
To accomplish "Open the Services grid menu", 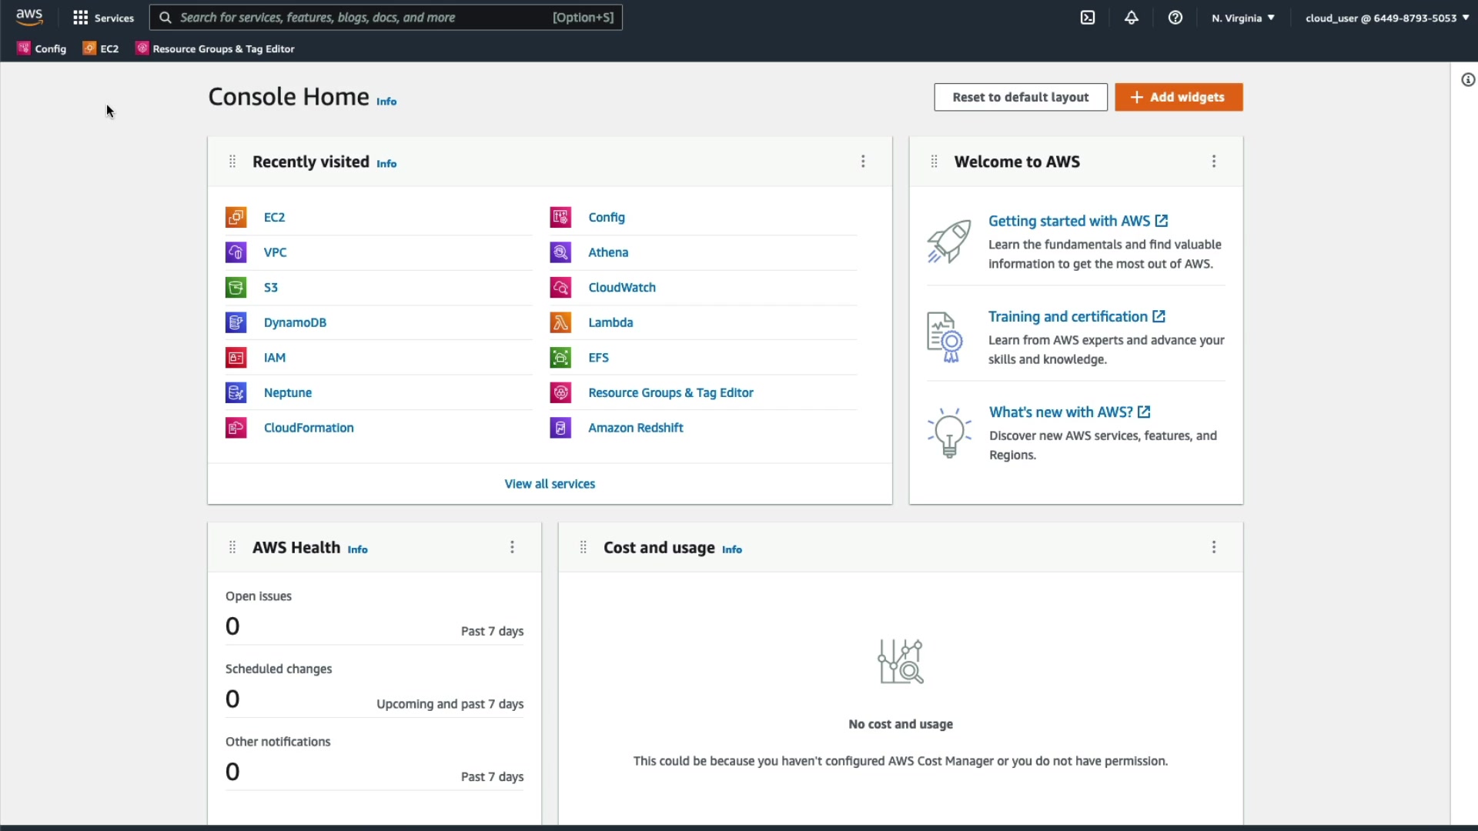I will click(102, 18).
